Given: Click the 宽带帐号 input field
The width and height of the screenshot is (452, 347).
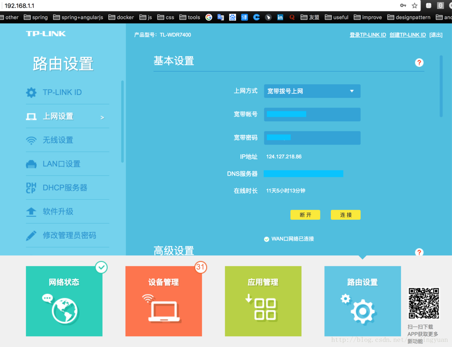Looking at the screenshot, I should click(x=312, y=114).
